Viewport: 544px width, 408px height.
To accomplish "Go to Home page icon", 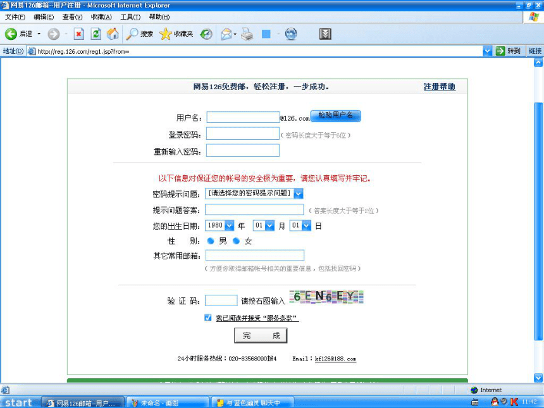I will click(113, 34).
